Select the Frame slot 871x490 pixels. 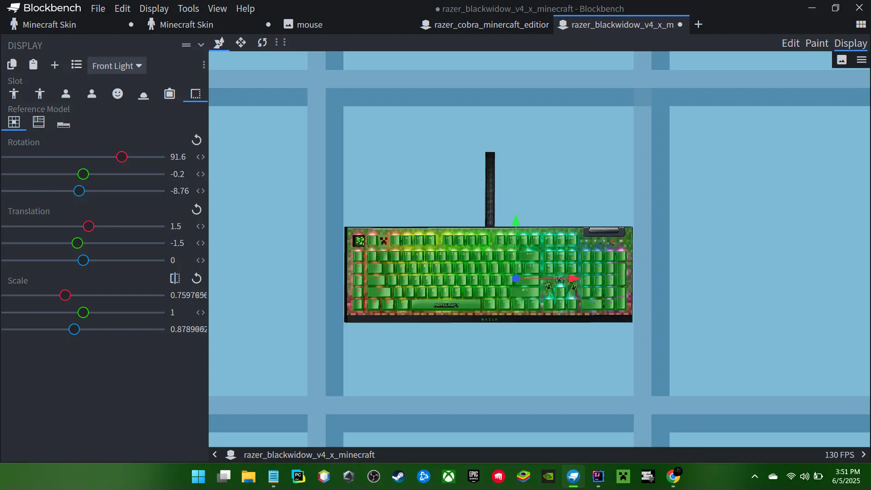coord(169,94)
